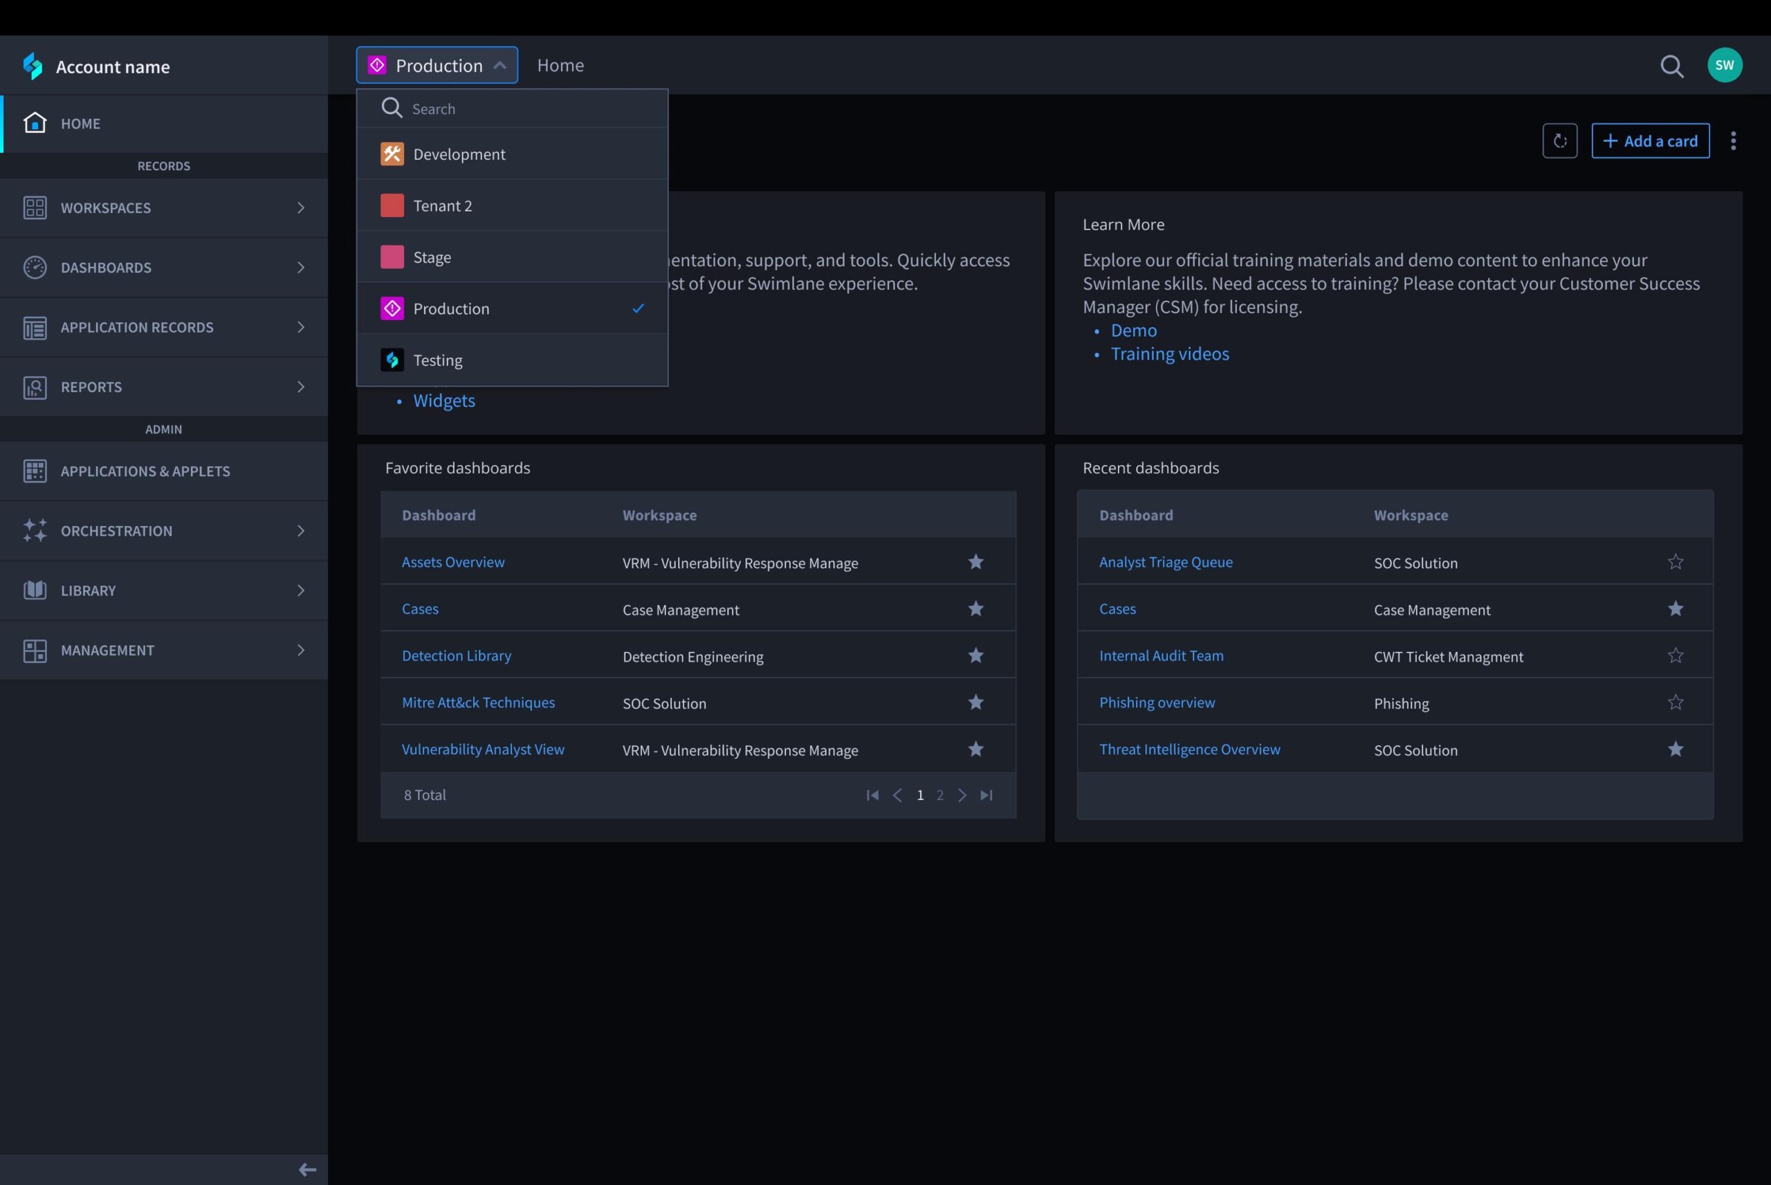Favorite the Analyst Triage Queue dashboard star
This screenshot has height=1185, width=1771.
(x=1675, y=562)
